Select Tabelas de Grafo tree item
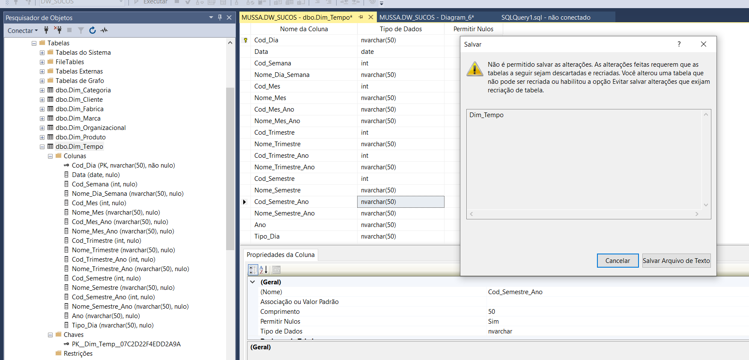The image size is (749, 360). (x=80, y=80)
